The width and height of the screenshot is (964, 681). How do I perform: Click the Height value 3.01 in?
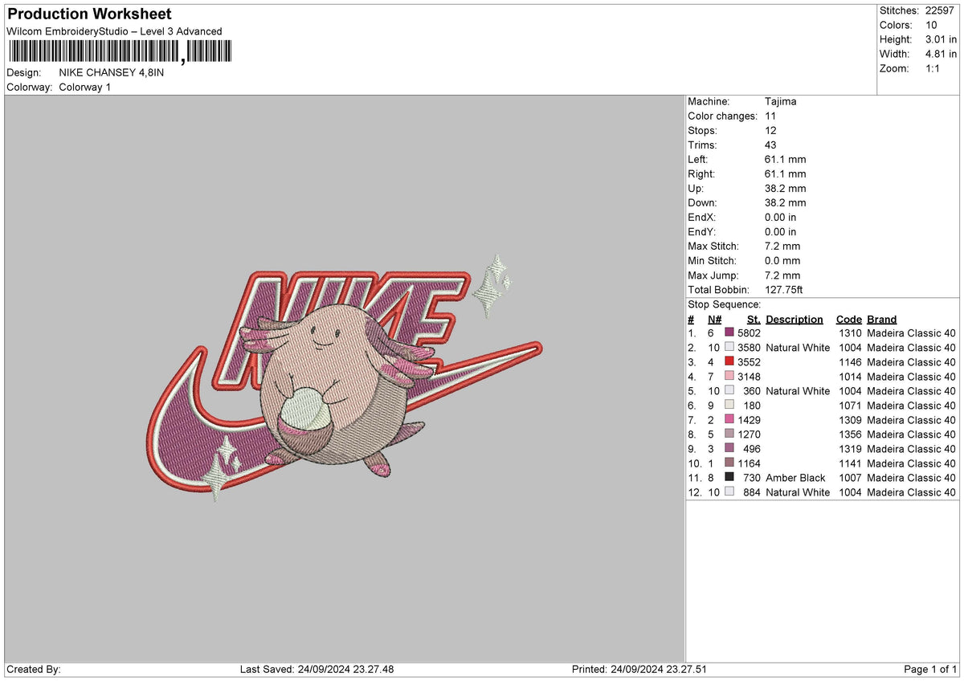tap(940, 39)
